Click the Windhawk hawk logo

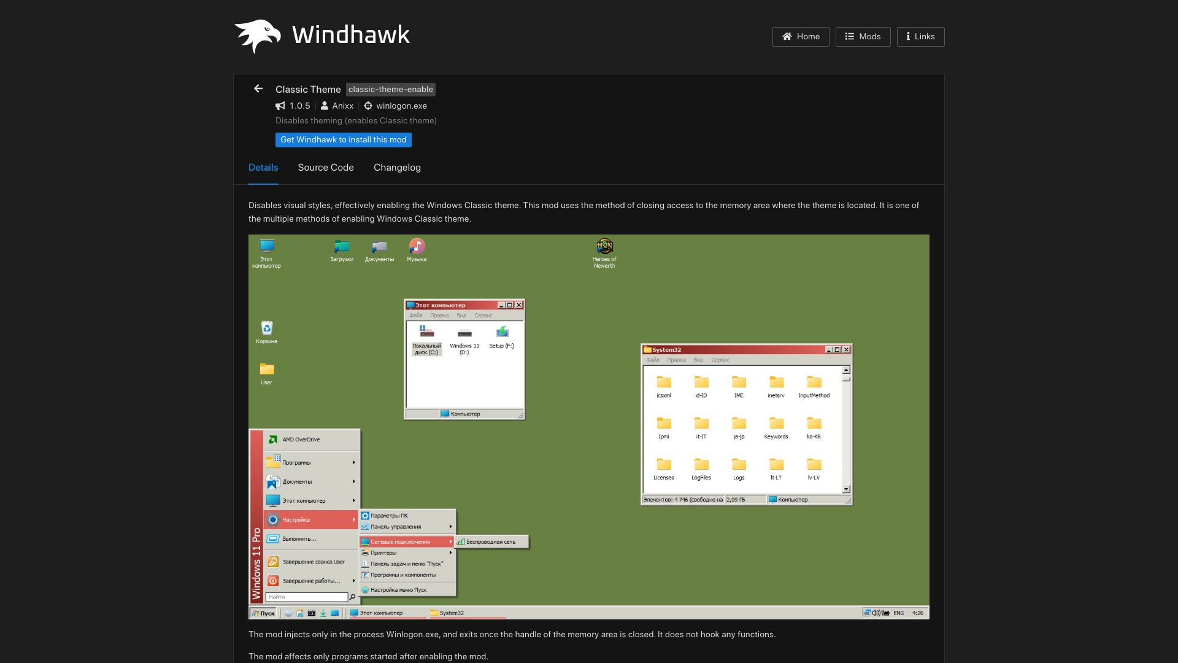(258, 36)
